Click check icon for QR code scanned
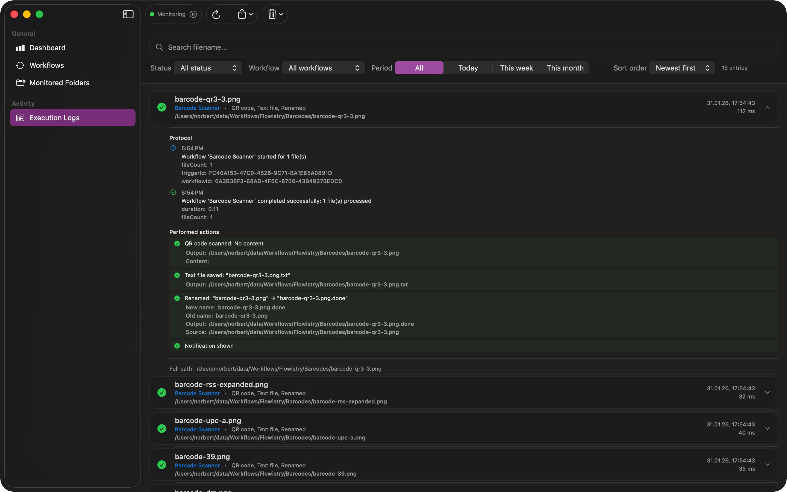The image size is (787, 492). 177,243
